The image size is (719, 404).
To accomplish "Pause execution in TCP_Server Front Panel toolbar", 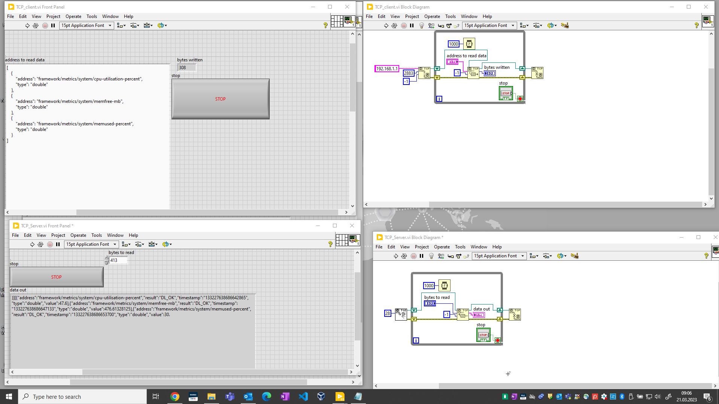I will pyautogui.click(x=58, y=244).
